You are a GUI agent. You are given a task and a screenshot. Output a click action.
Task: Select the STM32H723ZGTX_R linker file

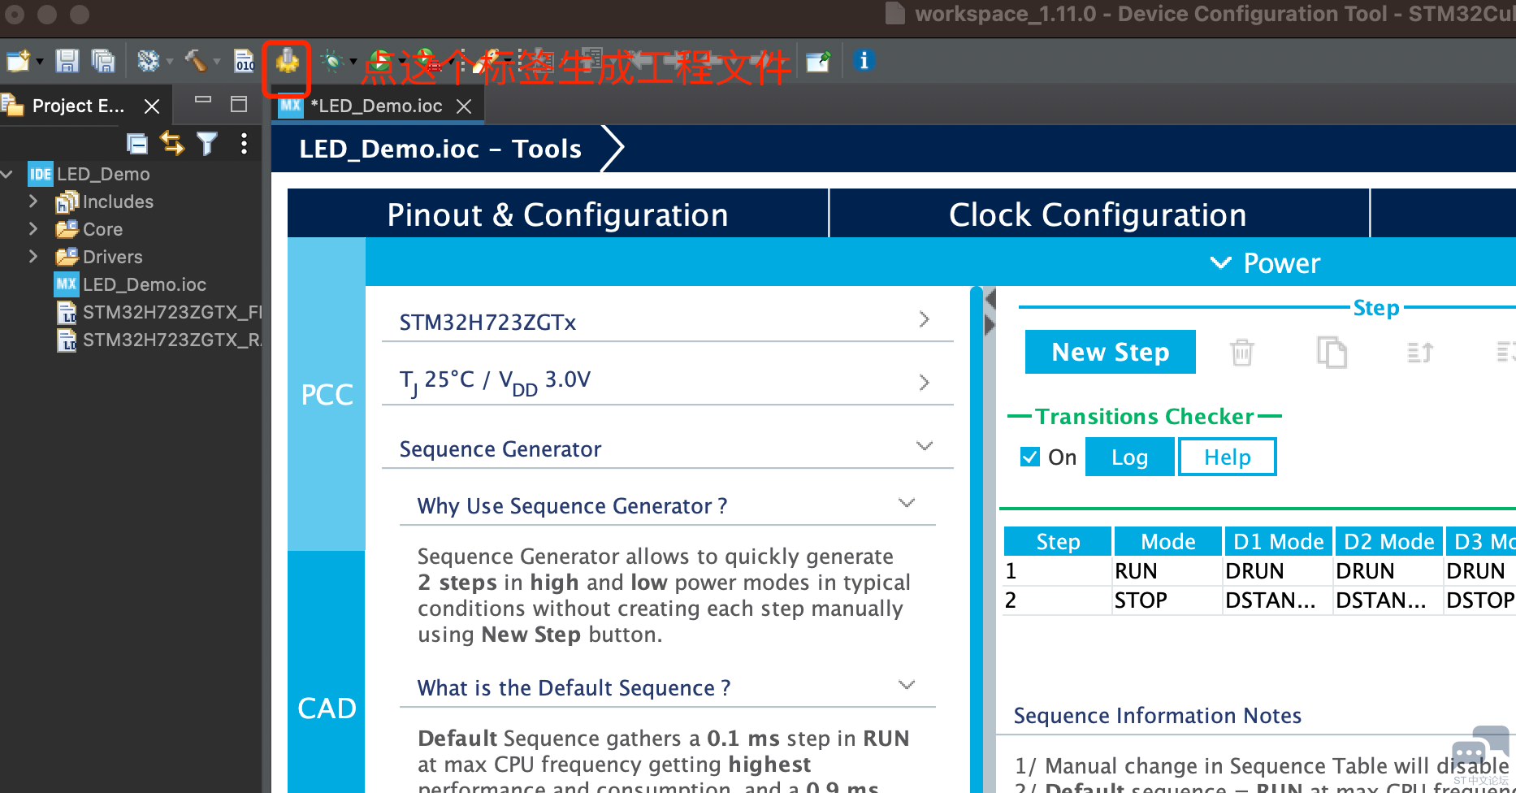point(172,340)
